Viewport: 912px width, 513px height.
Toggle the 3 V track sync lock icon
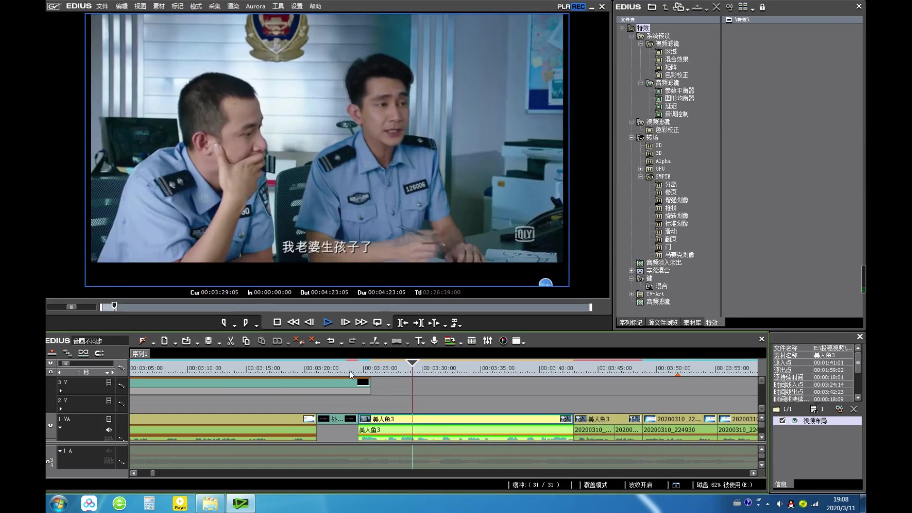tap(122, 385)
